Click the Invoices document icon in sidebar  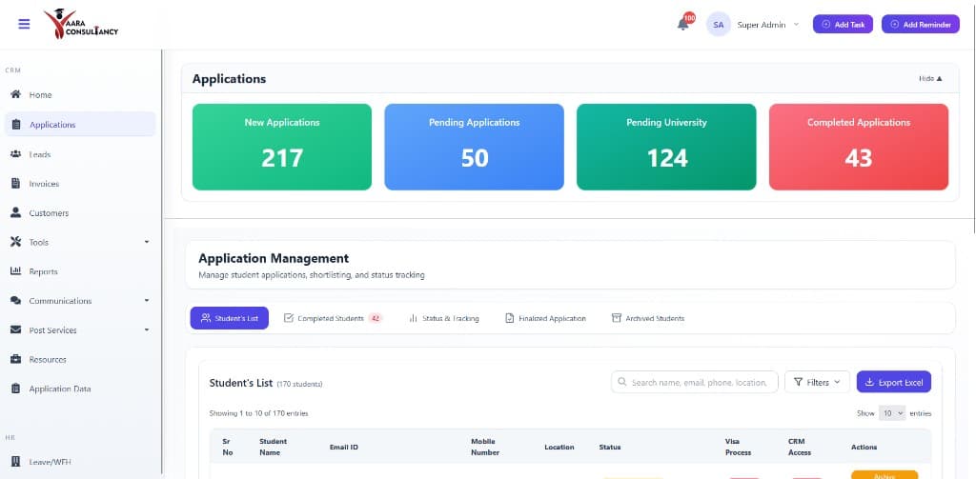(x=16, y=184)
